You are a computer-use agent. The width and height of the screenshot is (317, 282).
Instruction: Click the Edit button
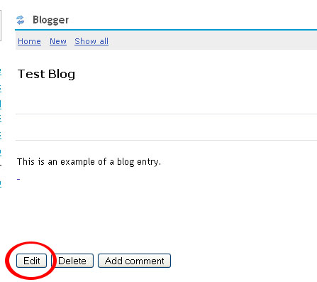(x=31, y=261)
